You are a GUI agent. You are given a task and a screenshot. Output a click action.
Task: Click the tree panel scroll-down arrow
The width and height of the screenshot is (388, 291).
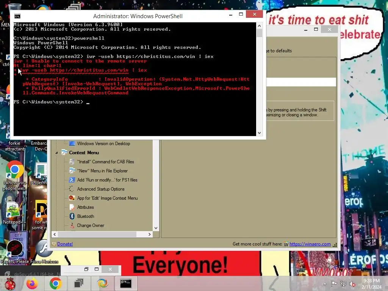[x=156, y=228]
